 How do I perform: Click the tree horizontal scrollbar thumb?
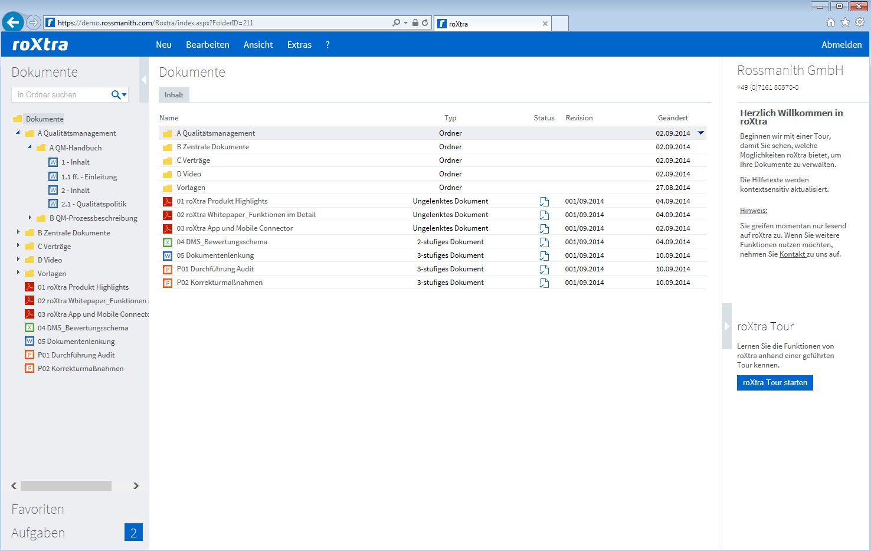[66, 486]
